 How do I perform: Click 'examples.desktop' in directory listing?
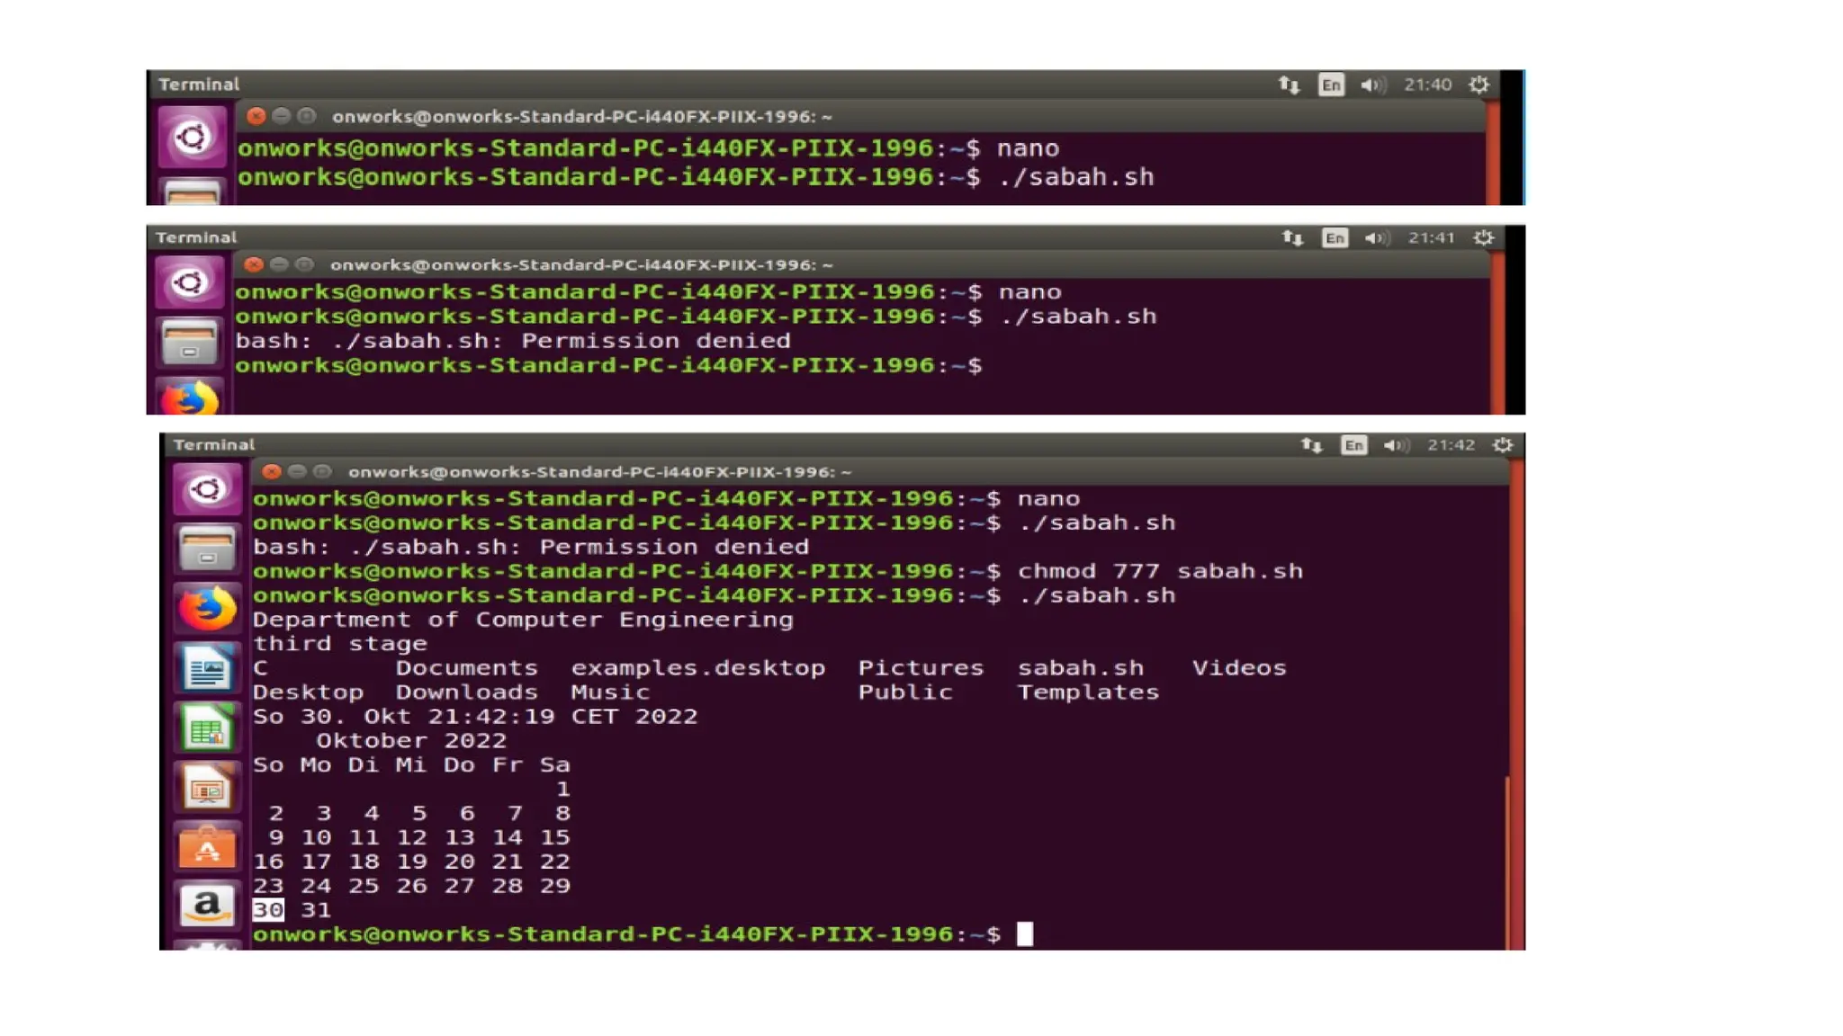[x=698, y=668]
